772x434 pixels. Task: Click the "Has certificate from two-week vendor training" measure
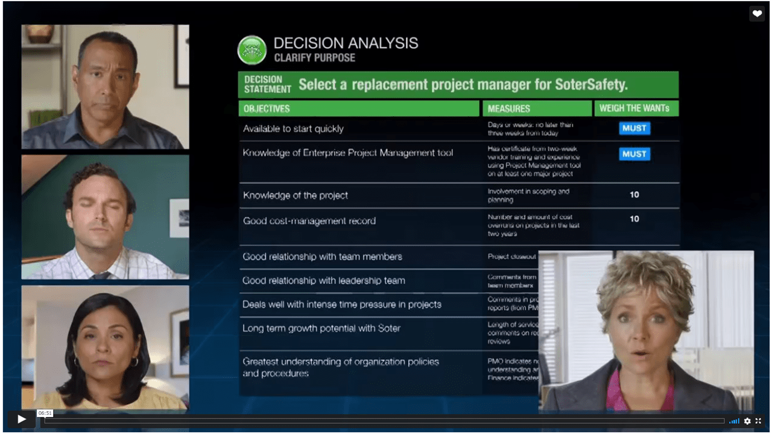[534, 161]
